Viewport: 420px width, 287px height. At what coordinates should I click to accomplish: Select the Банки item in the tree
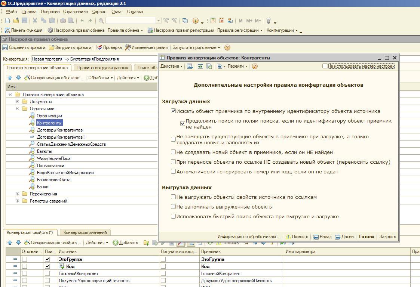point(43,187)
